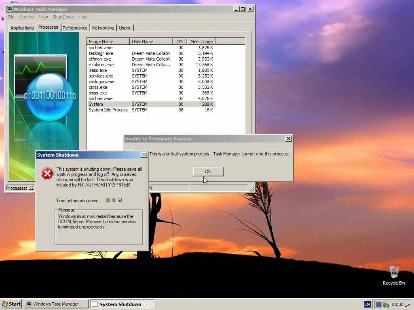
Task: Click OK in the Unable to Terminate dialog
Action: pyautogui.click(x=208, y=172)
